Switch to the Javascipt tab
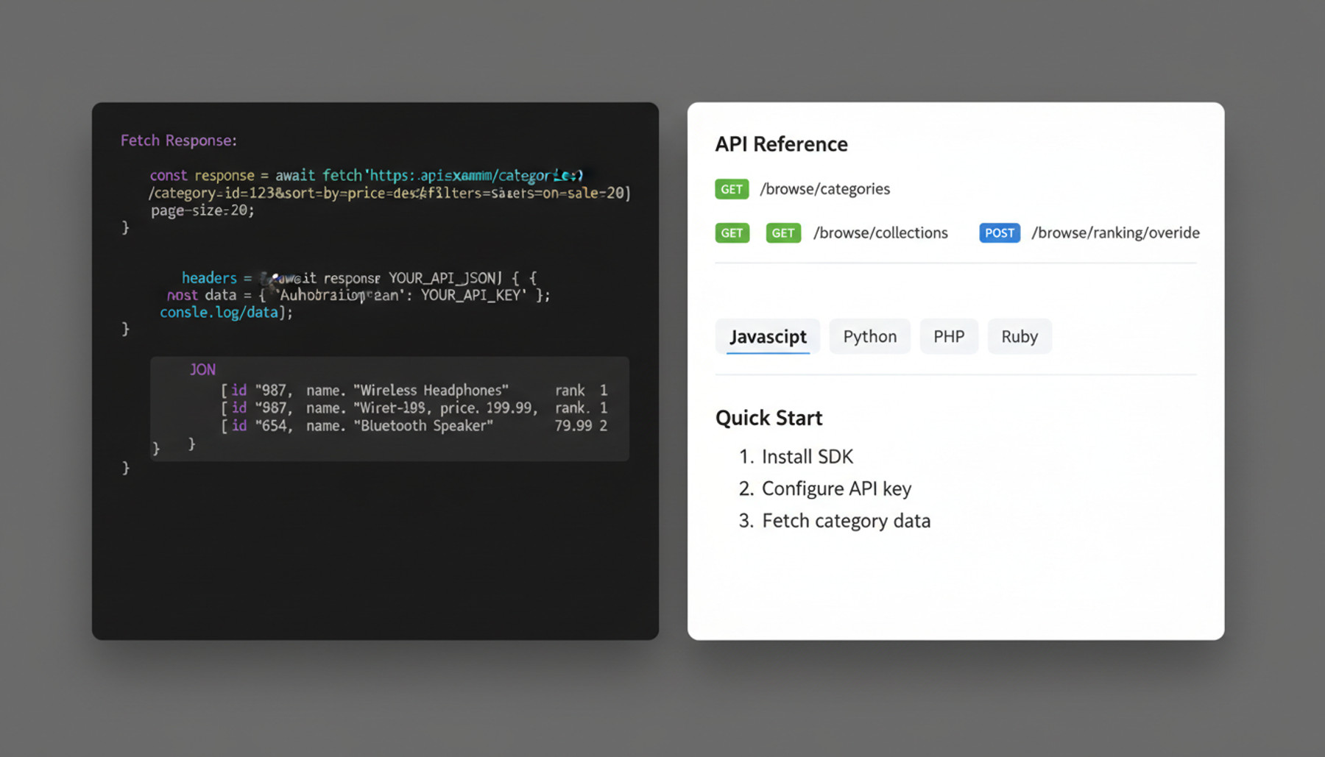 pyautogui.click(x=768, y=336)
